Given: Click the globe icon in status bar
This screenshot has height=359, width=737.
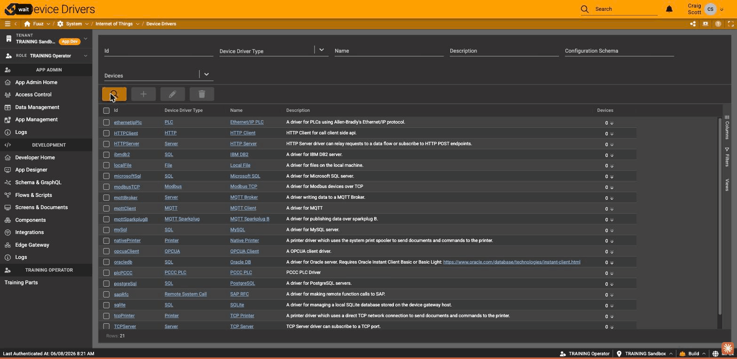Looking at the screenshot, I should (715, 354).
